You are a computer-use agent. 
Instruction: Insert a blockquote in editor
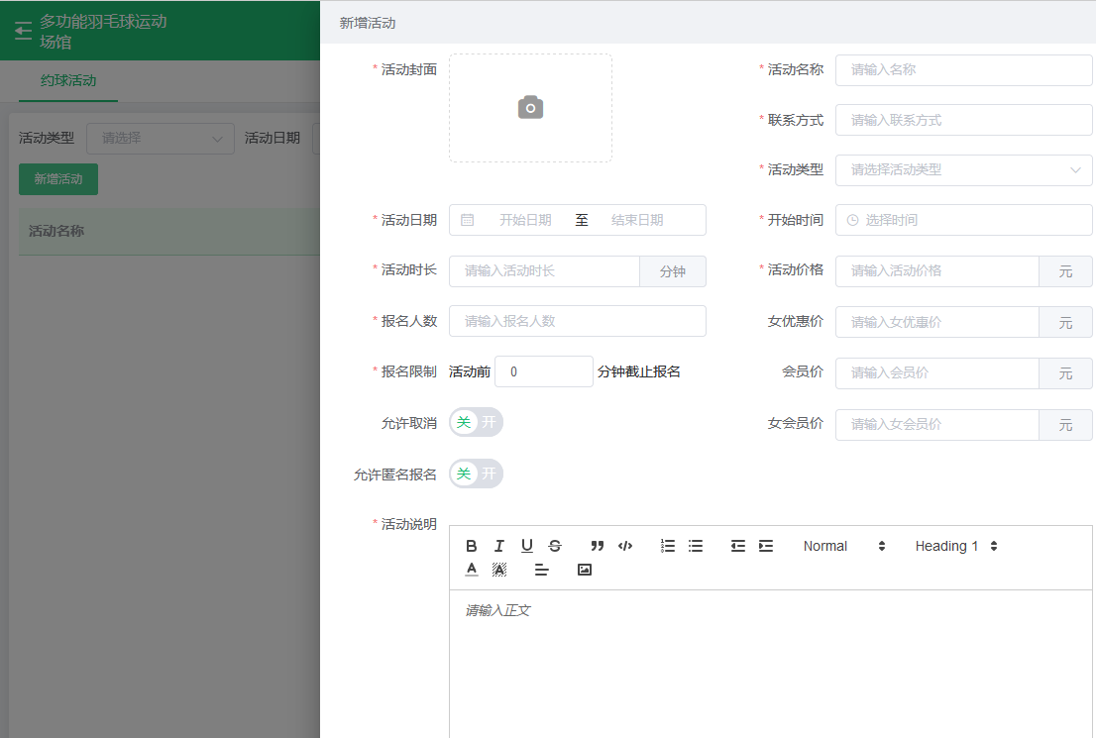597,546
